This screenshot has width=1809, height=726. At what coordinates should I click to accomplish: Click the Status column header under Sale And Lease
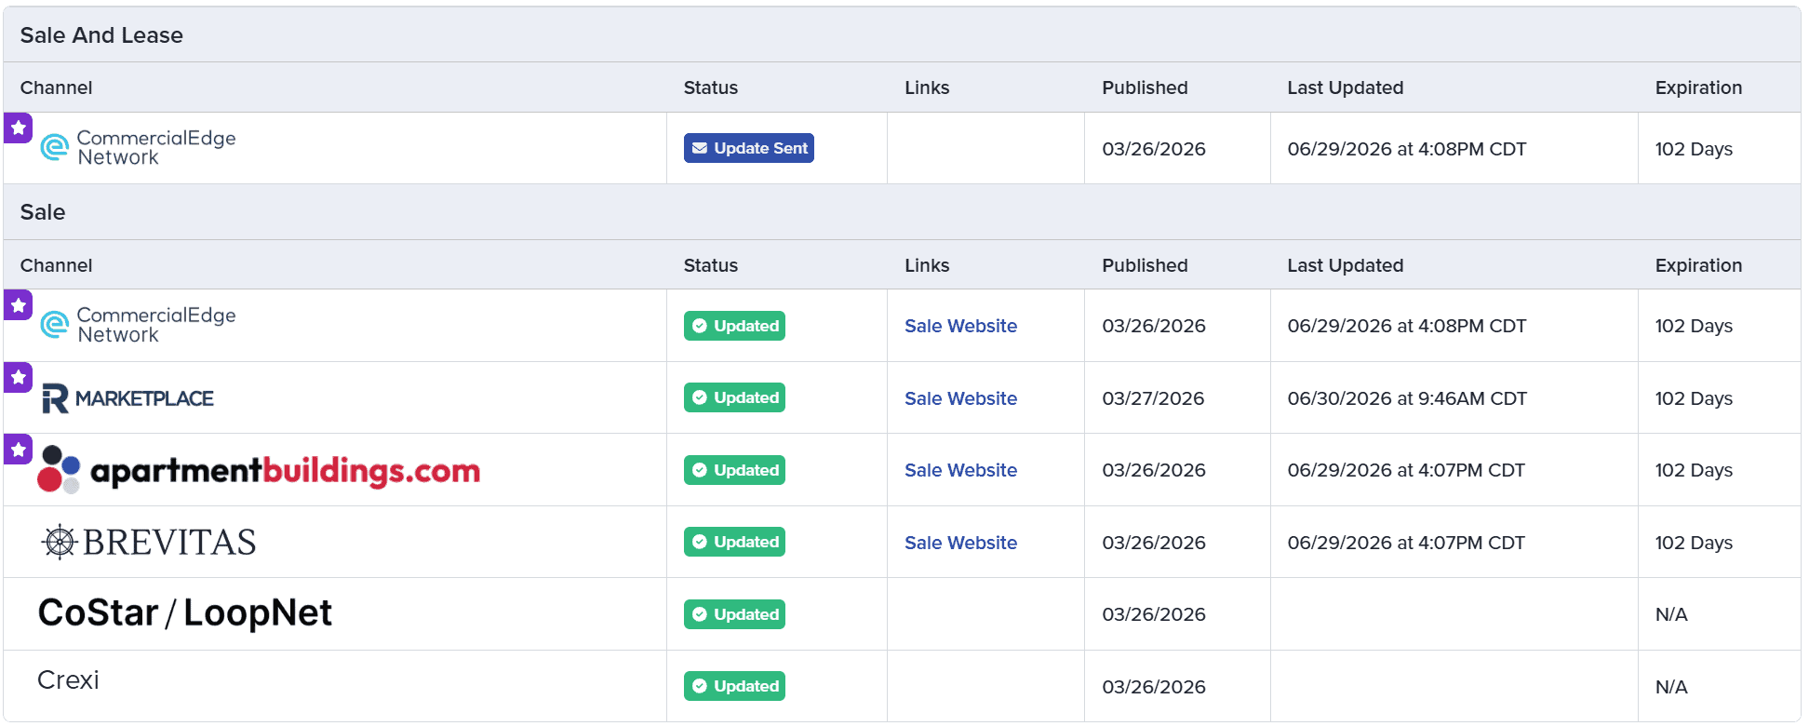coord(711,87)
